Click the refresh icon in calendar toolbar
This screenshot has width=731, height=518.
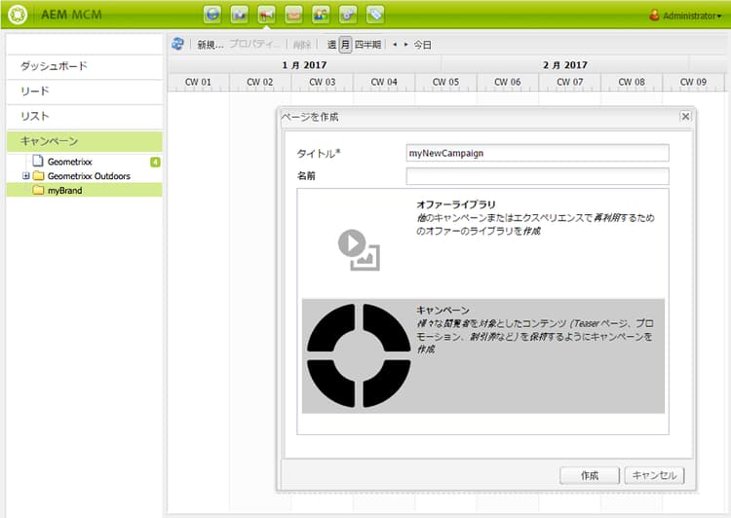click(177, 44)
